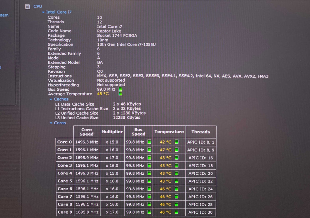310x218 pixels.
Task: Click Core 3 temperature green indicator
Action: tap(177, 165)
